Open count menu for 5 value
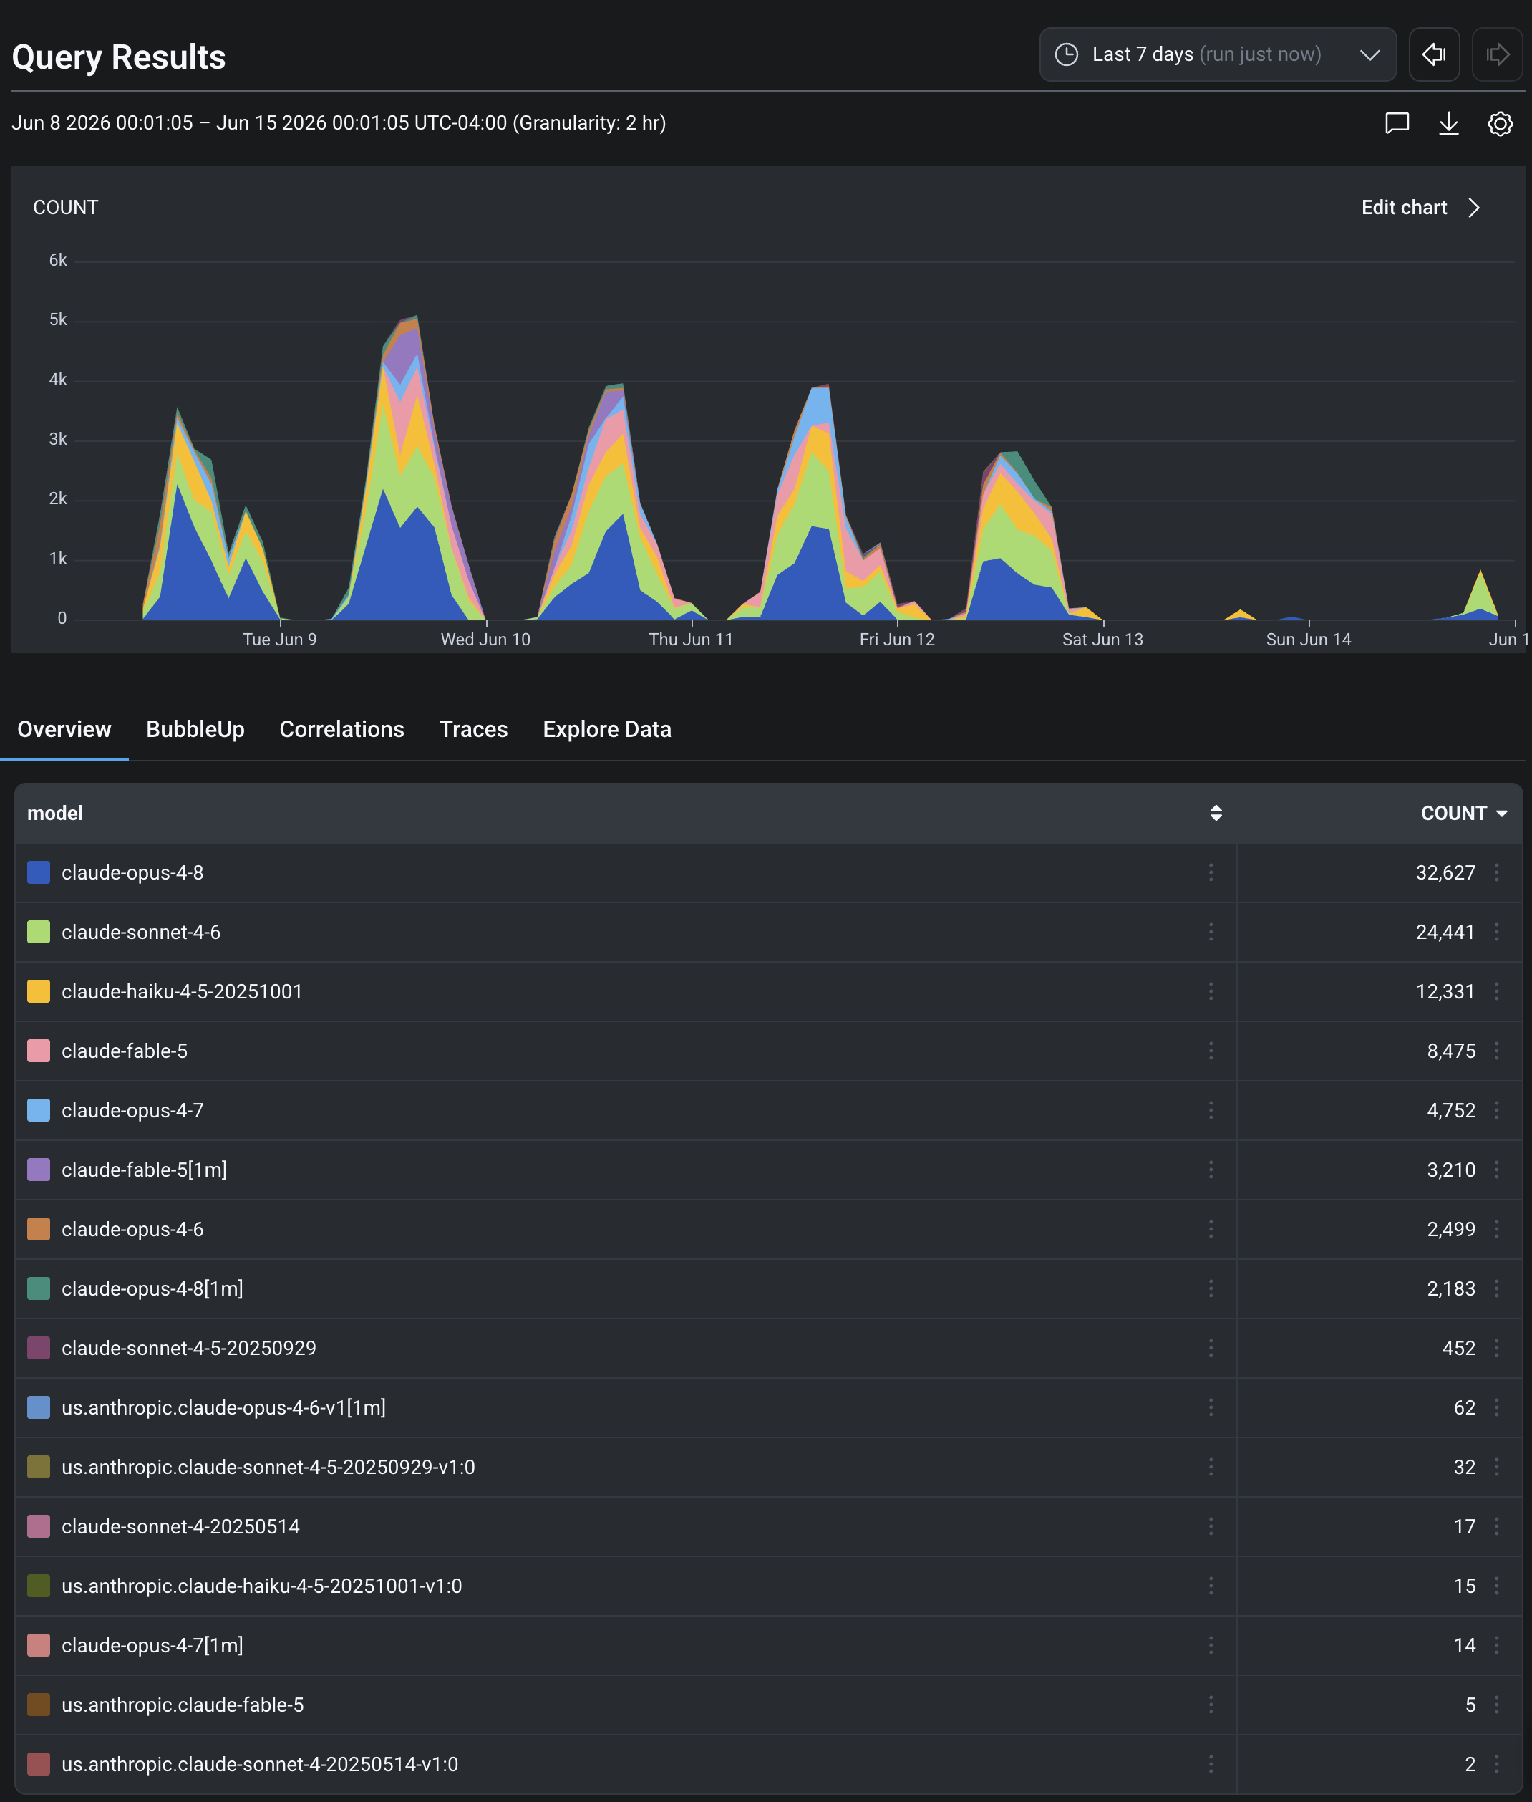The image size is (1532, 1802). tap(1496, 1705)
